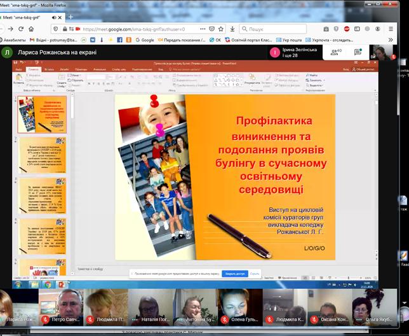Open Освітній портал Клас... bookmark
409x336 pixels.
click(248, 40)
